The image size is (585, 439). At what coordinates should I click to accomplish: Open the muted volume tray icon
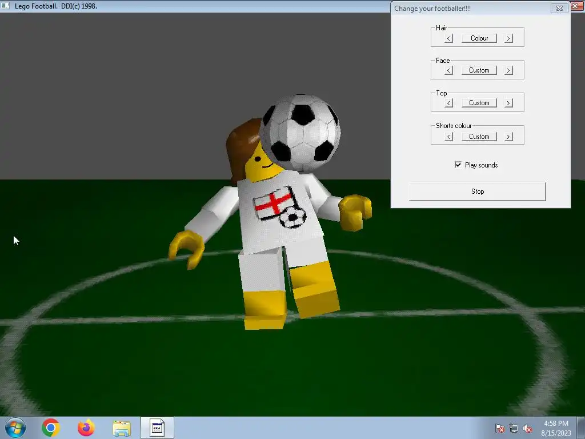[527, 428]
